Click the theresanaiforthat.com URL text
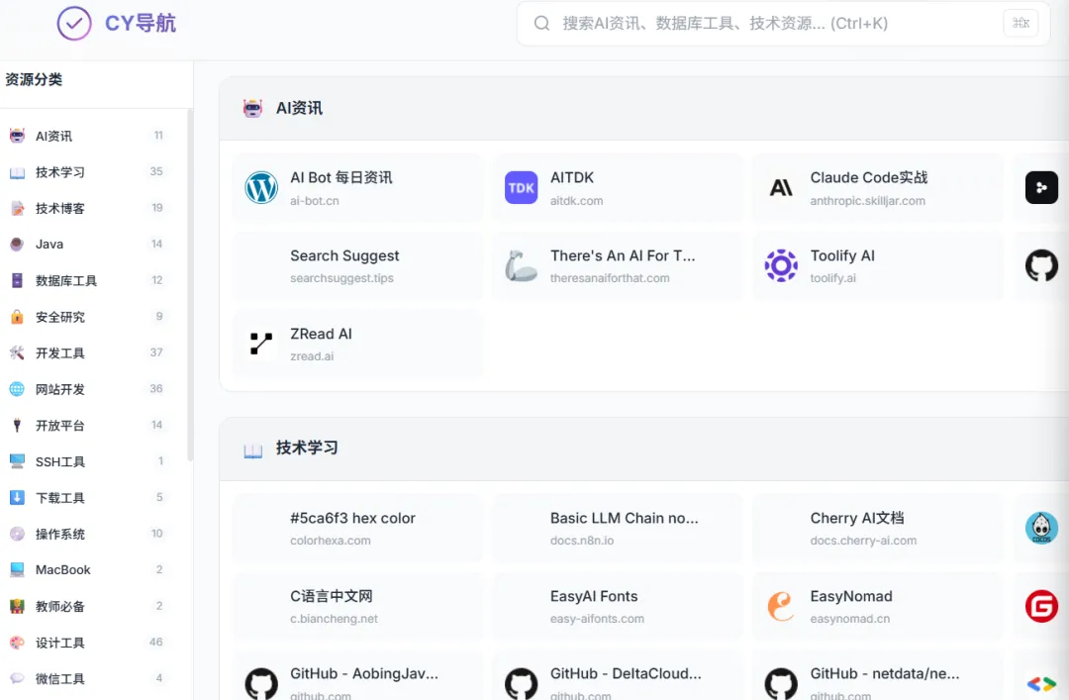This screenshot has width=1069, height=700. [610, 278]
